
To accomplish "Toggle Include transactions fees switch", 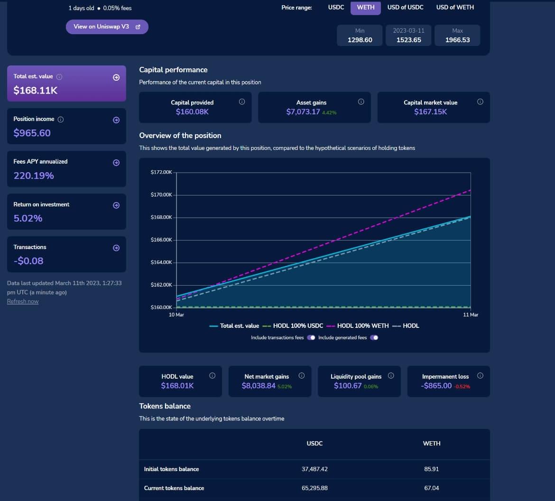I will [x=311, y=337].
